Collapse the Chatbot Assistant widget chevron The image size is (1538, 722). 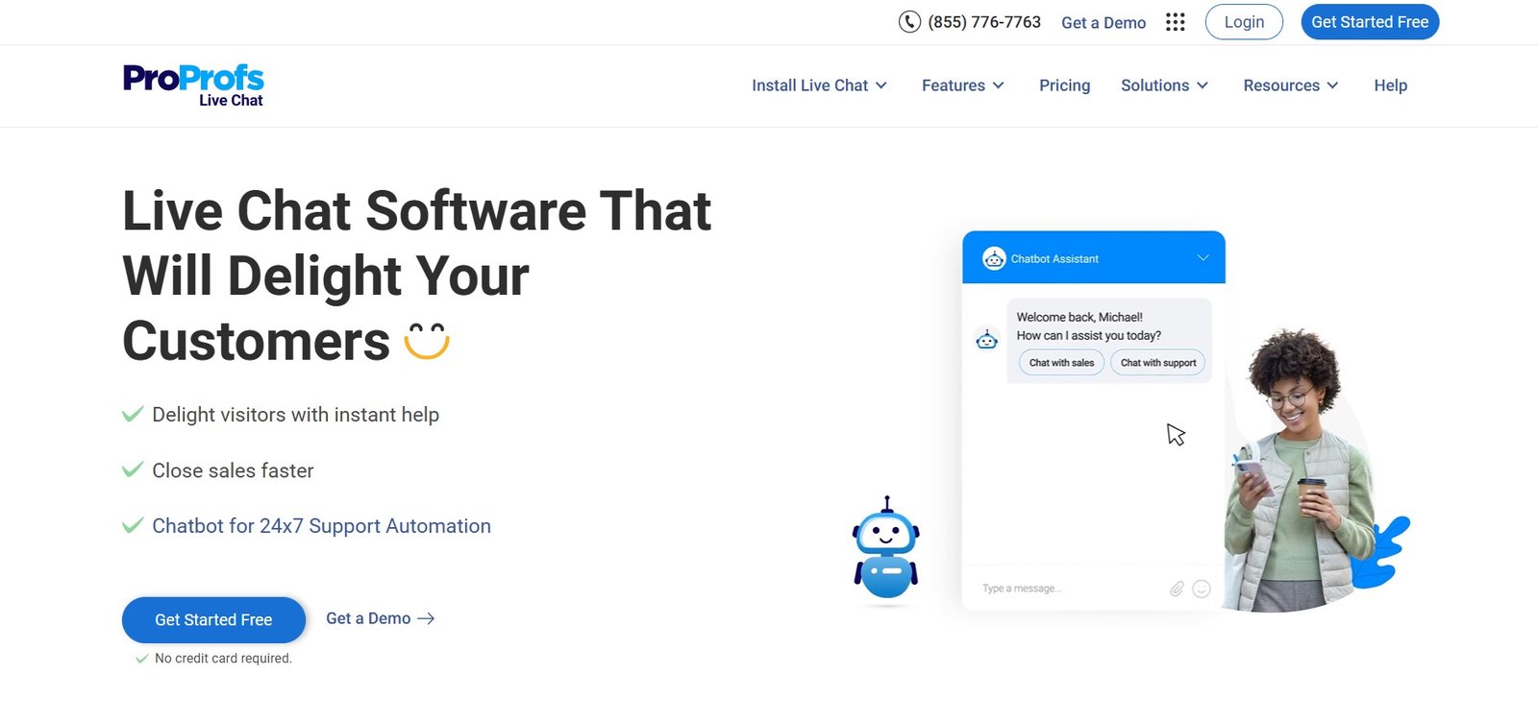(1203, 258)
